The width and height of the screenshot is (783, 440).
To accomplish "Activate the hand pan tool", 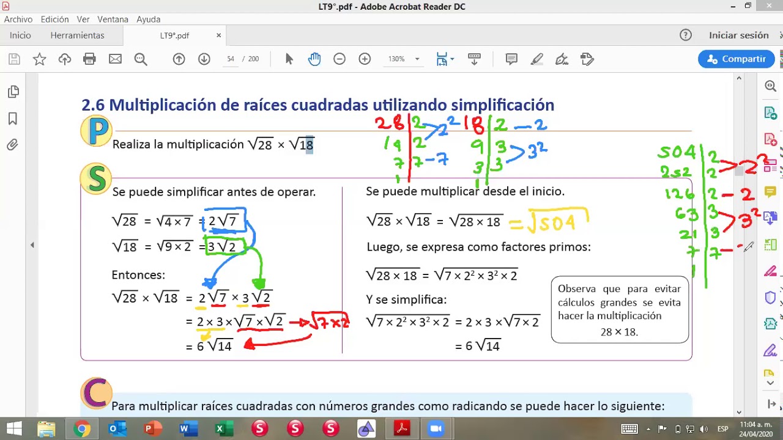I will coord(314,59).
